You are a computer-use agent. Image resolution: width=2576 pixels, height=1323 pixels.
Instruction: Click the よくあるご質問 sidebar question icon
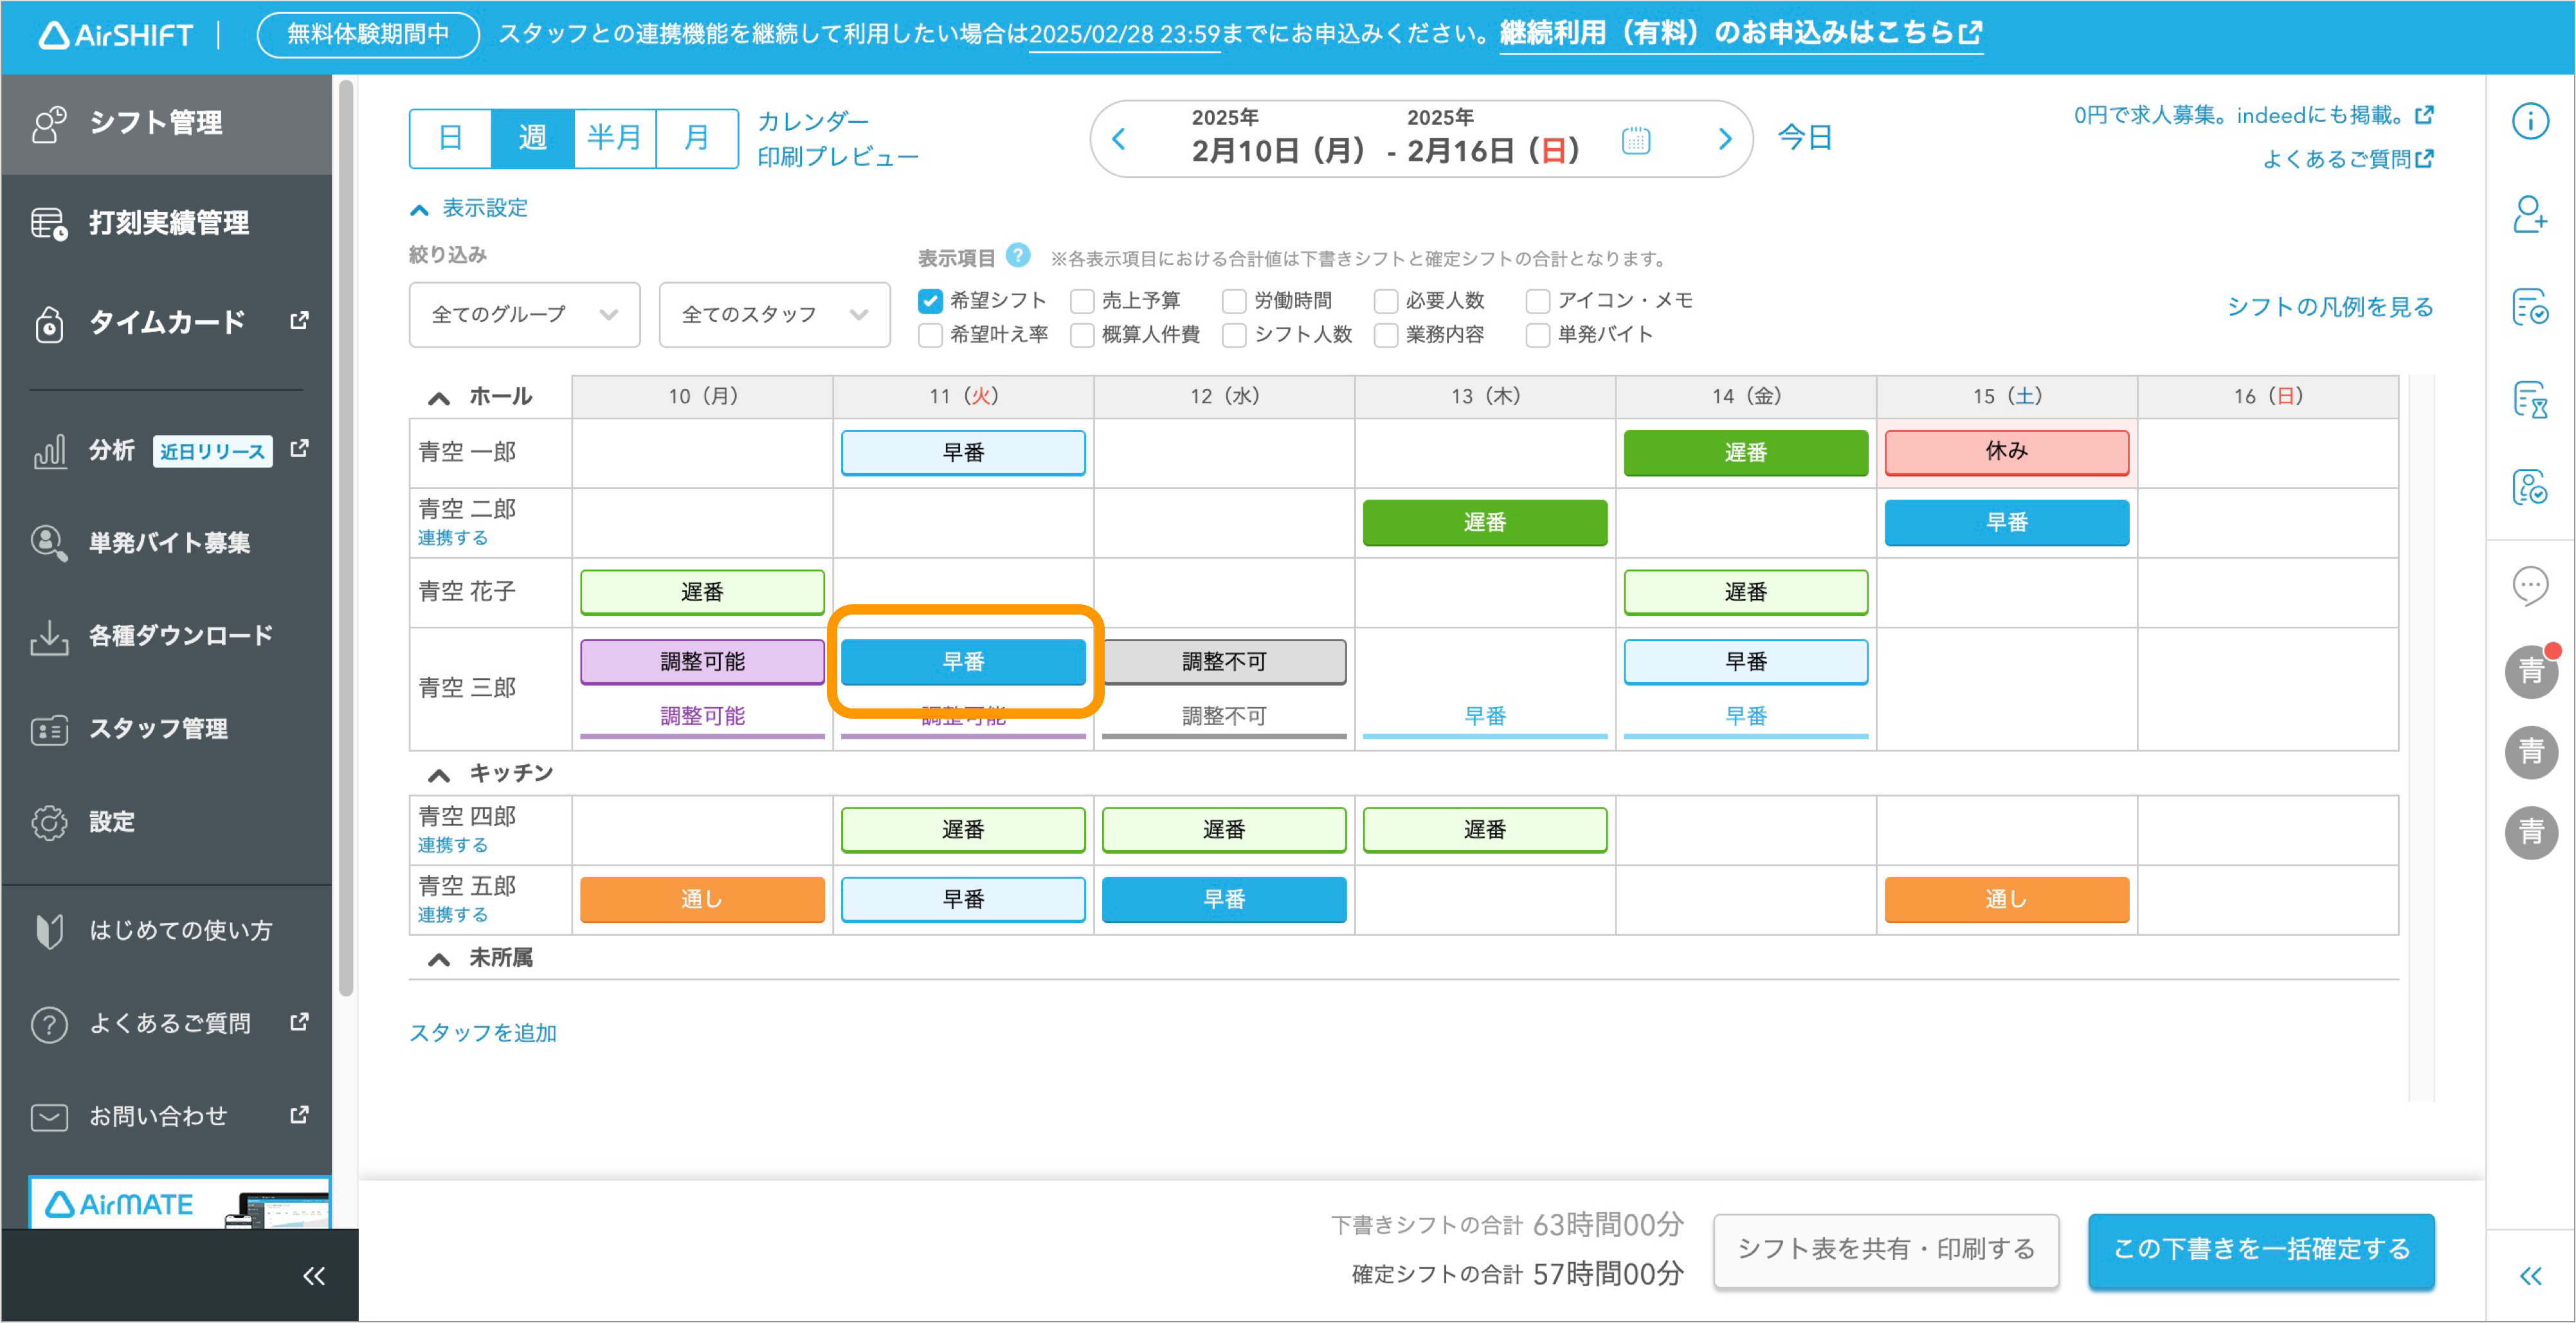coord(48,1024)
